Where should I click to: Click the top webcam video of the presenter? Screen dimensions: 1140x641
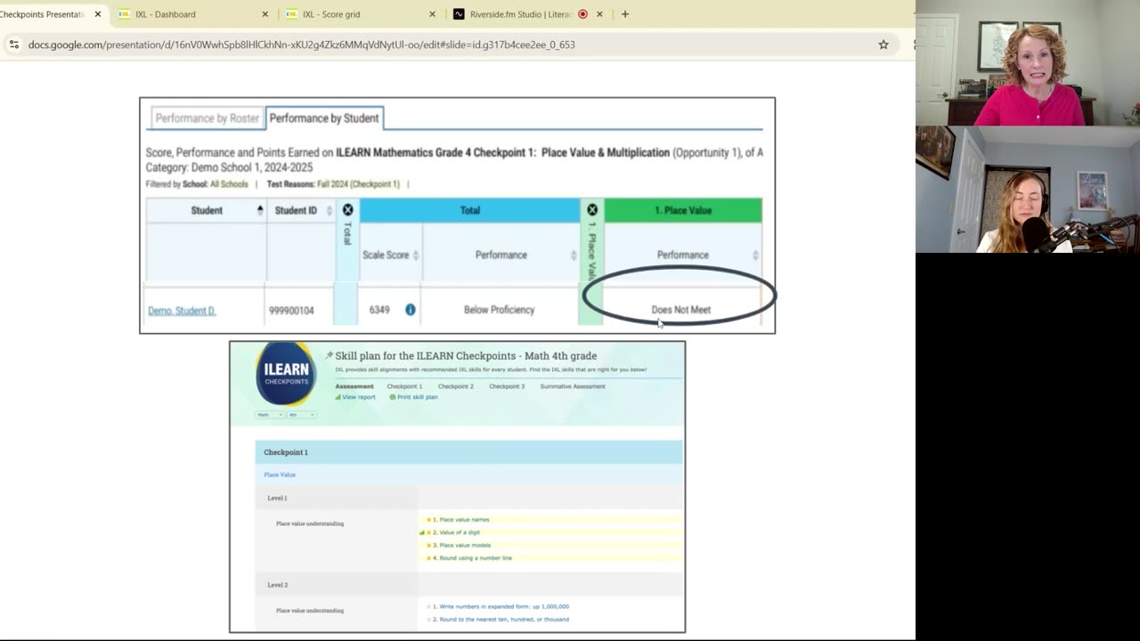[1028, 63]
